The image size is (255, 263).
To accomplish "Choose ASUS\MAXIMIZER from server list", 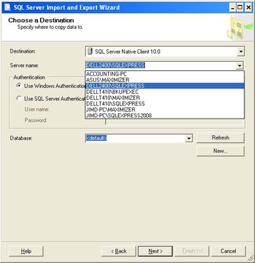I will [x=165, y=80].
